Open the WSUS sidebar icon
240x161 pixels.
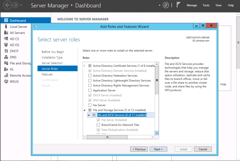click(x=6, y=81)
